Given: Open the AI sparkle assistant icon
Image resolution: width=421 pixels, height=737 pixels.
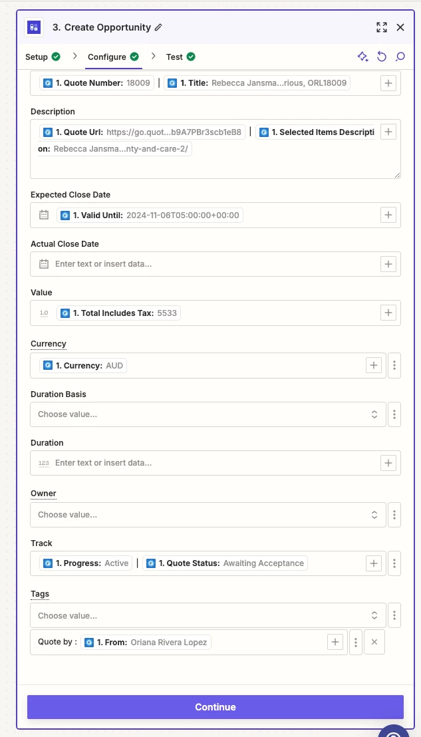Looking at the screenshot, I should 362,57.
